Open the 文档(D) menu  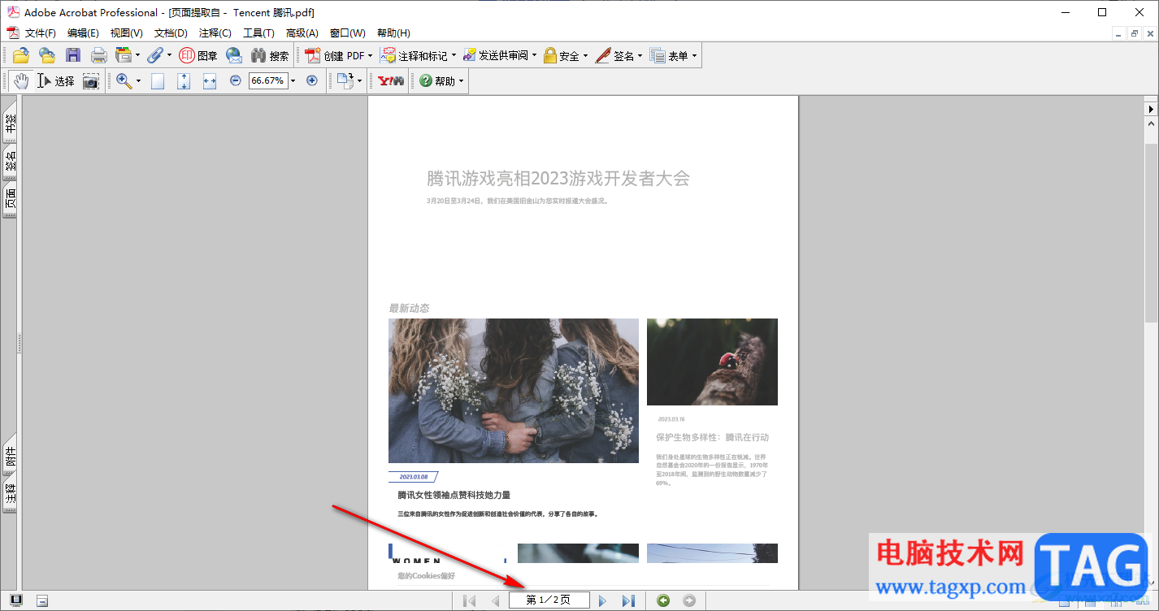(x=171, y=33)
